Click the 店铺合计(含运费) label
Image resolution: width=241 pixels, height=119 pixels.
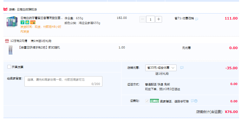209,112
